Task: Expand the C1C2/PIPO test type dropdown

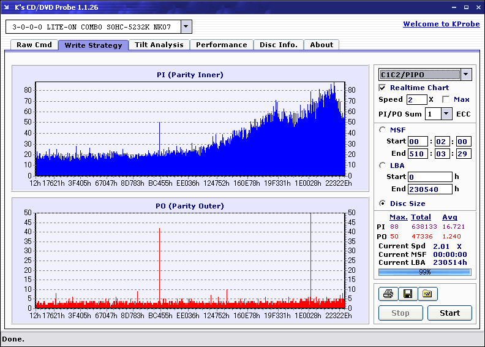Action: tap(466, 75)
